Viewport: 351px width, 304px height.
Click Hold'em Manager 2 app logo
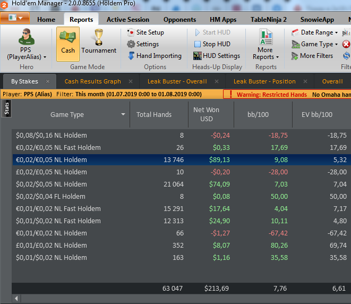[x=4, y=4]
